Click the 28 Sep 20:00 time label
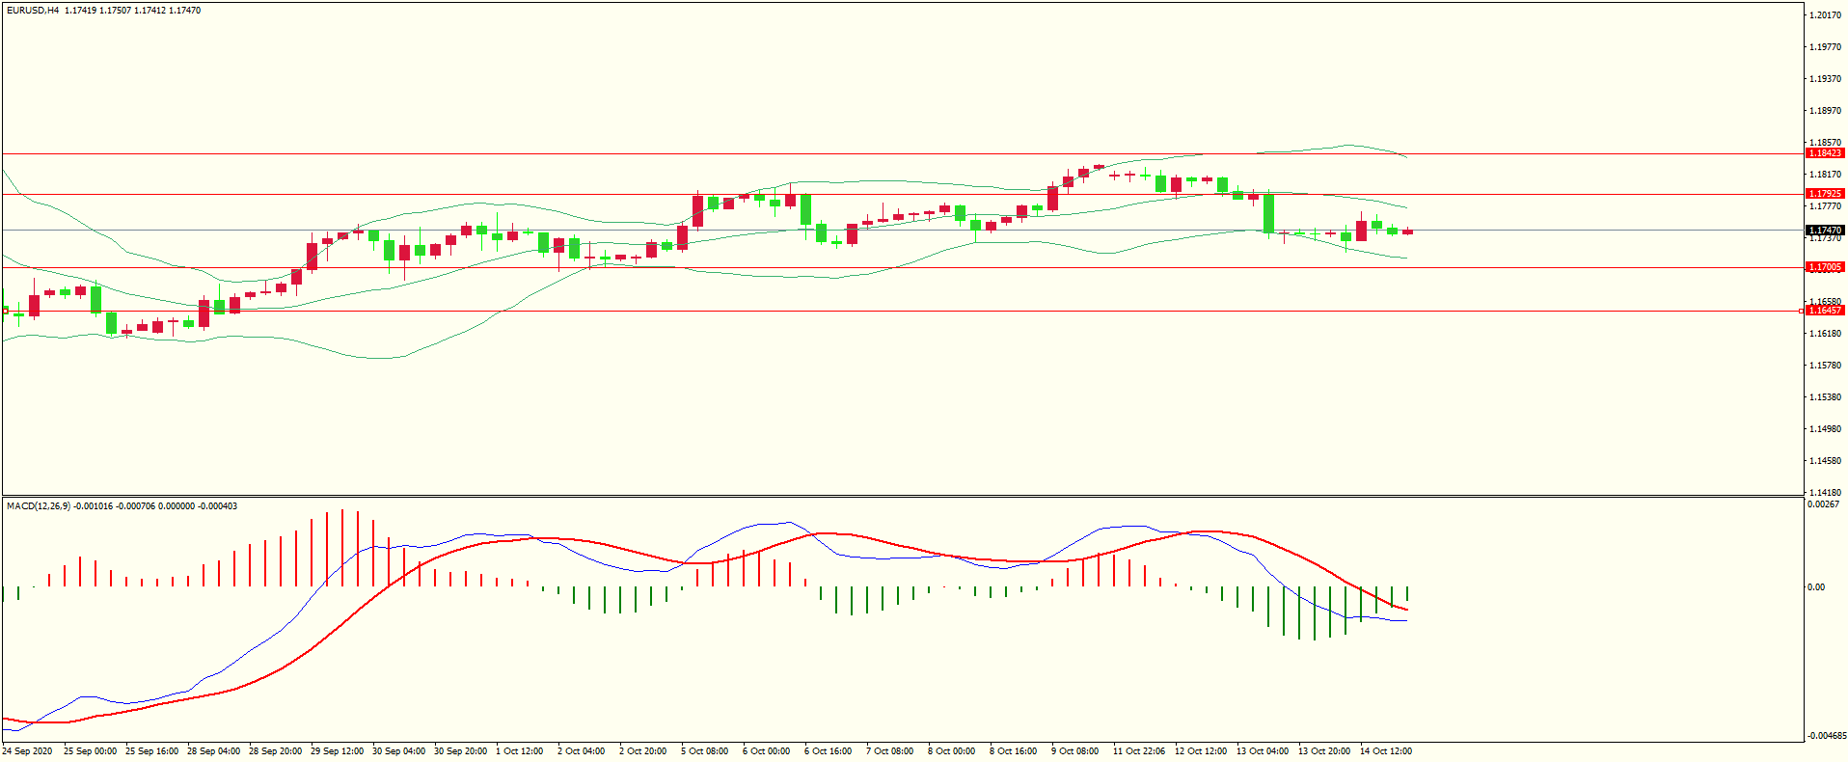The image size is (1848, 762). (x=275, y=751)
